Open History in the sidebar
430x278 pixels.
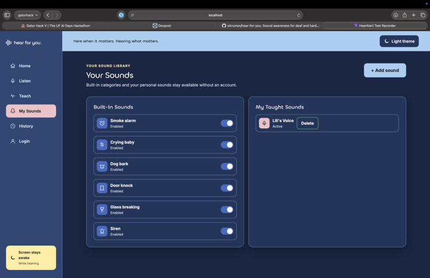tap(31, 126)
